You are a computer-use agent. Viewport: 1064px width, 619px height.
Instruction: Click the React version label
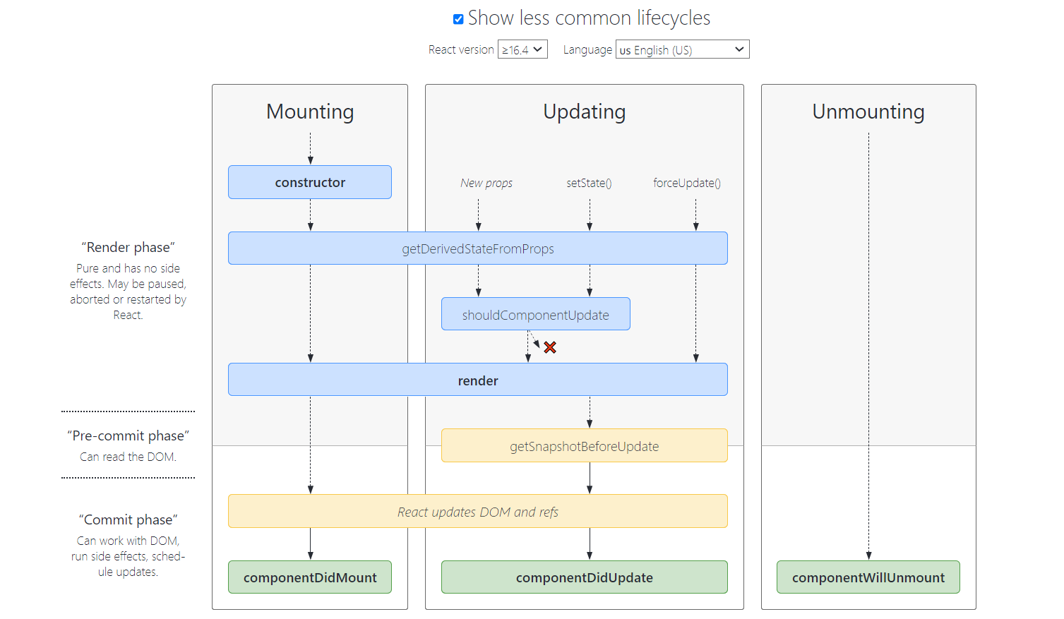point(461,49)
